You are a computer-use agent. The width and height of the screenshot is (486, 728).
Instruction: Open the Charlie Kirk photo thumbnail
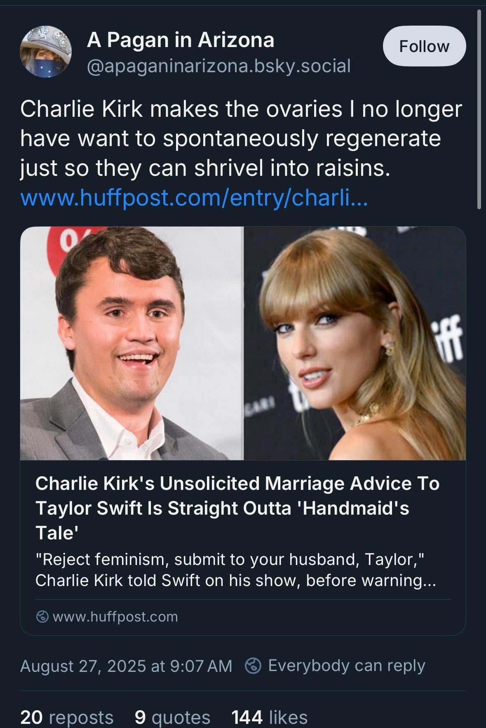[131, 343]
